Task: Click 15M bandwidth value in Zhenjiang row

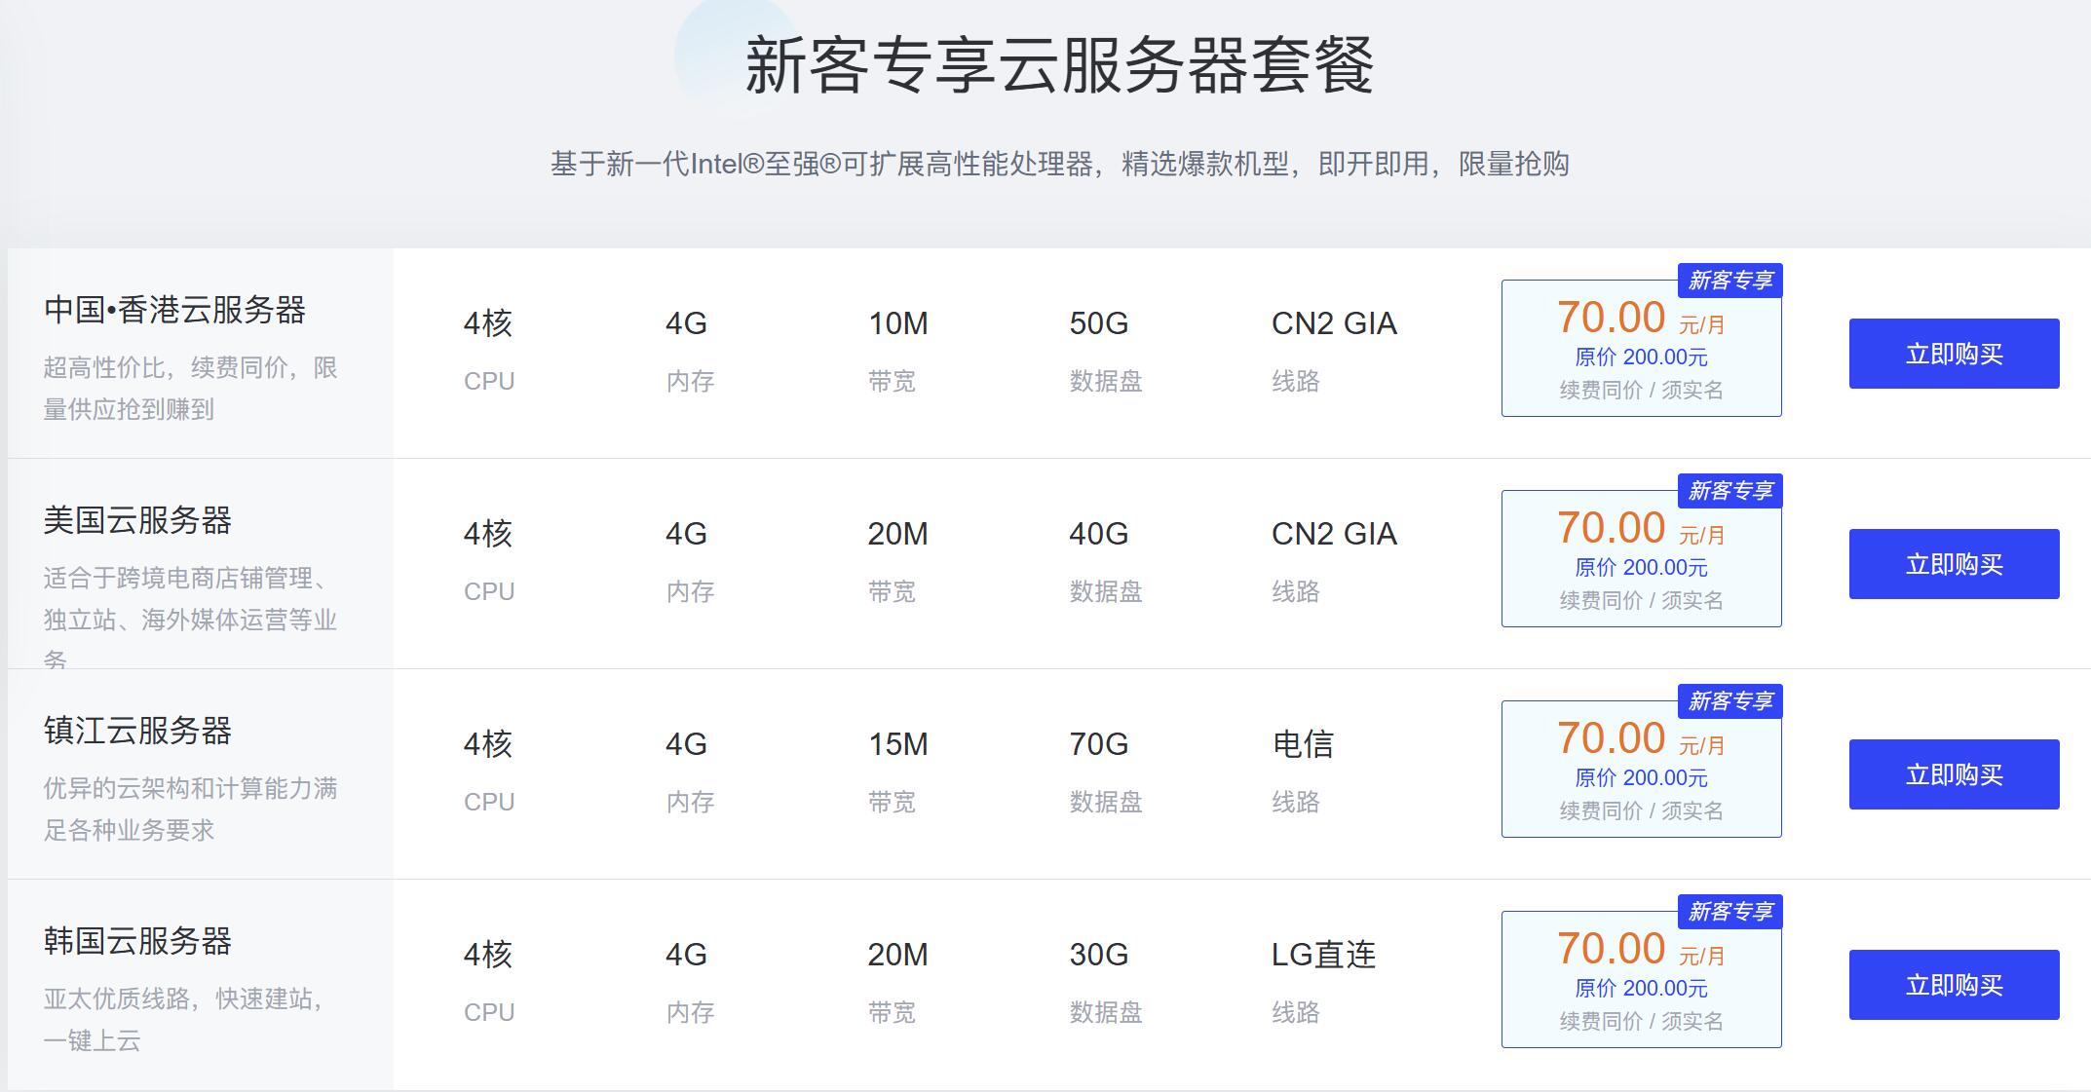Action: tap(898, 744)
